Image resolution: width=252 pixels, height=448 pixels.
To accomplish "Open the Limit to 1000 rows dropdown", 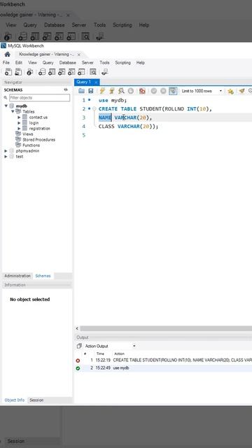I will click(202, 91).
